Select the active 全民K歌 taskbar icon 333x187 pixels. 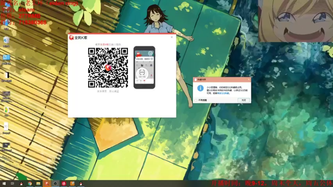coord(47,184)
